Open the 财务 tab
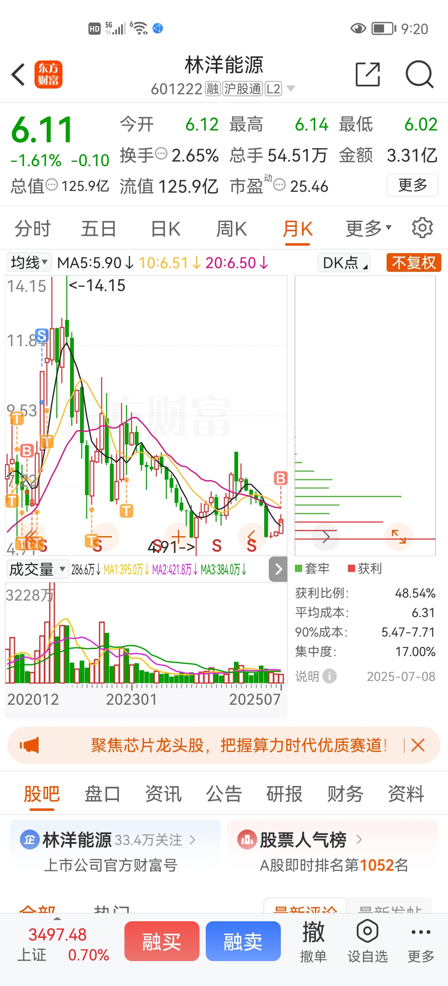This screenshot has height=986, width=448. click(x=345, y=794)
